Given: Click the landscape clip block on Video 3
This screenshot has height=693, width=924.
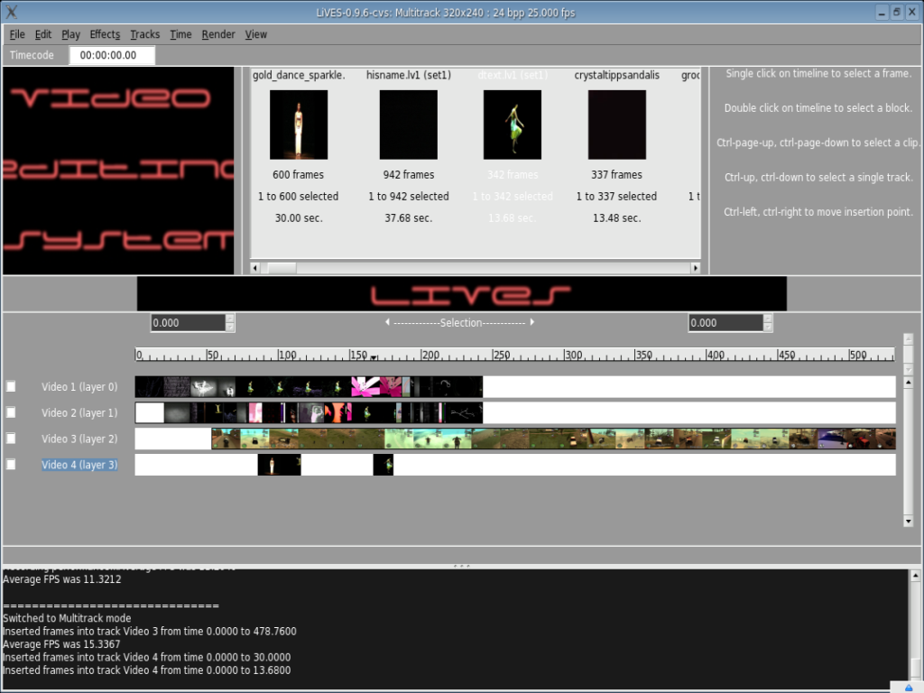Looking at the screenshot, I should pos(553,439).
